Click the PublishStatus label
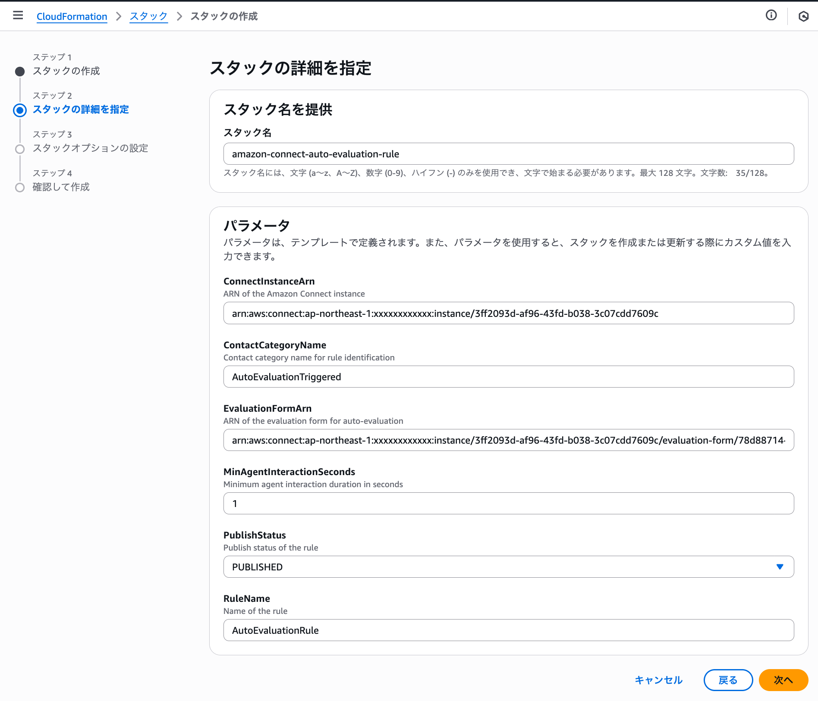Screen dimensions: 818x701 255,535
